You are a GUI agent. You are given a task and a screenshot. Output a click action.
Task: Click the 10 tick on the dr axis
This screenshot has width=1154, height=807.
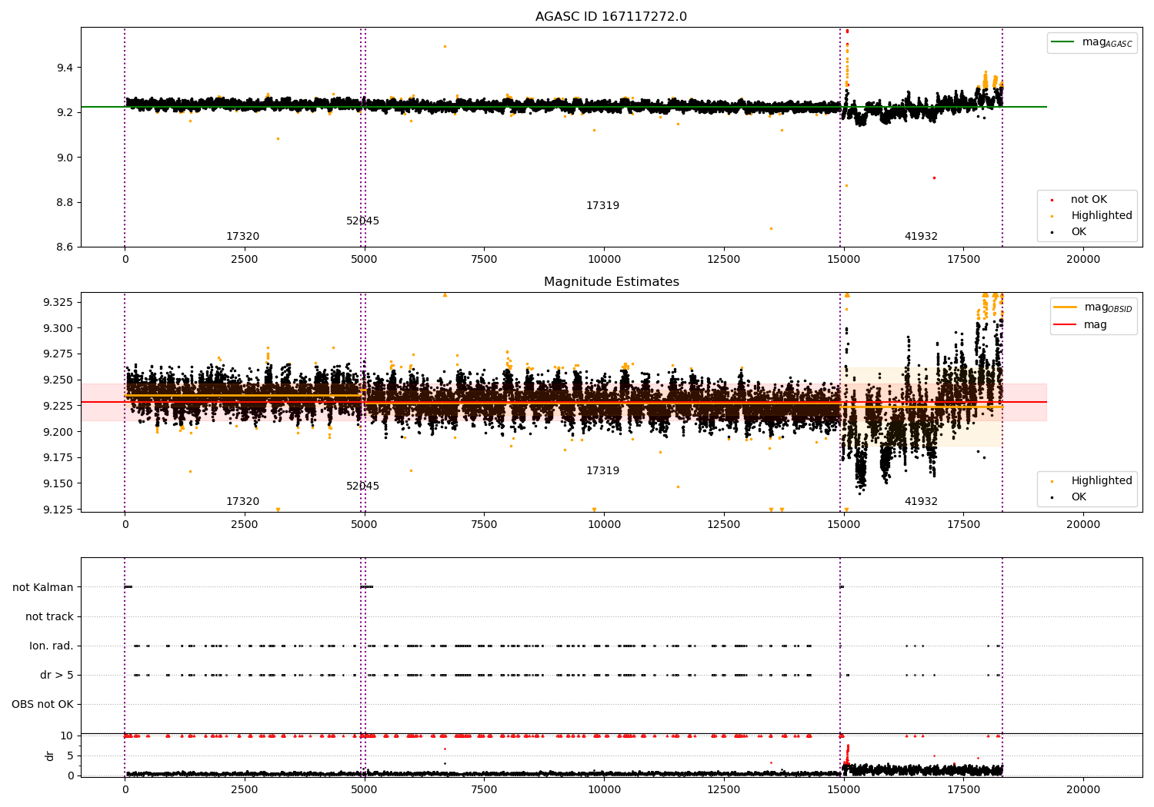[67, 736]
